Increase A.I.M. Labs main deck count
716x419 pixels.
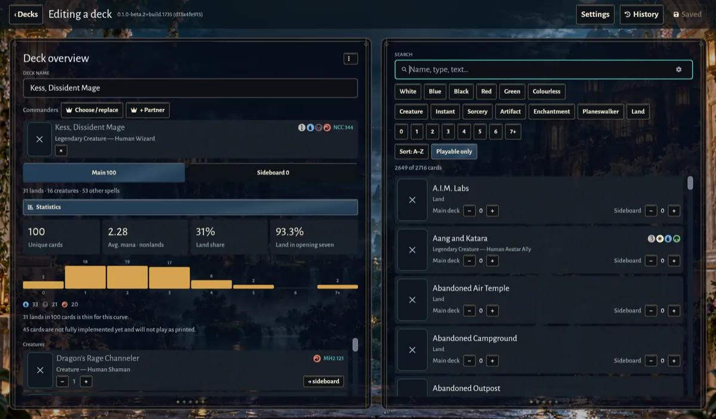click(492, 211)
